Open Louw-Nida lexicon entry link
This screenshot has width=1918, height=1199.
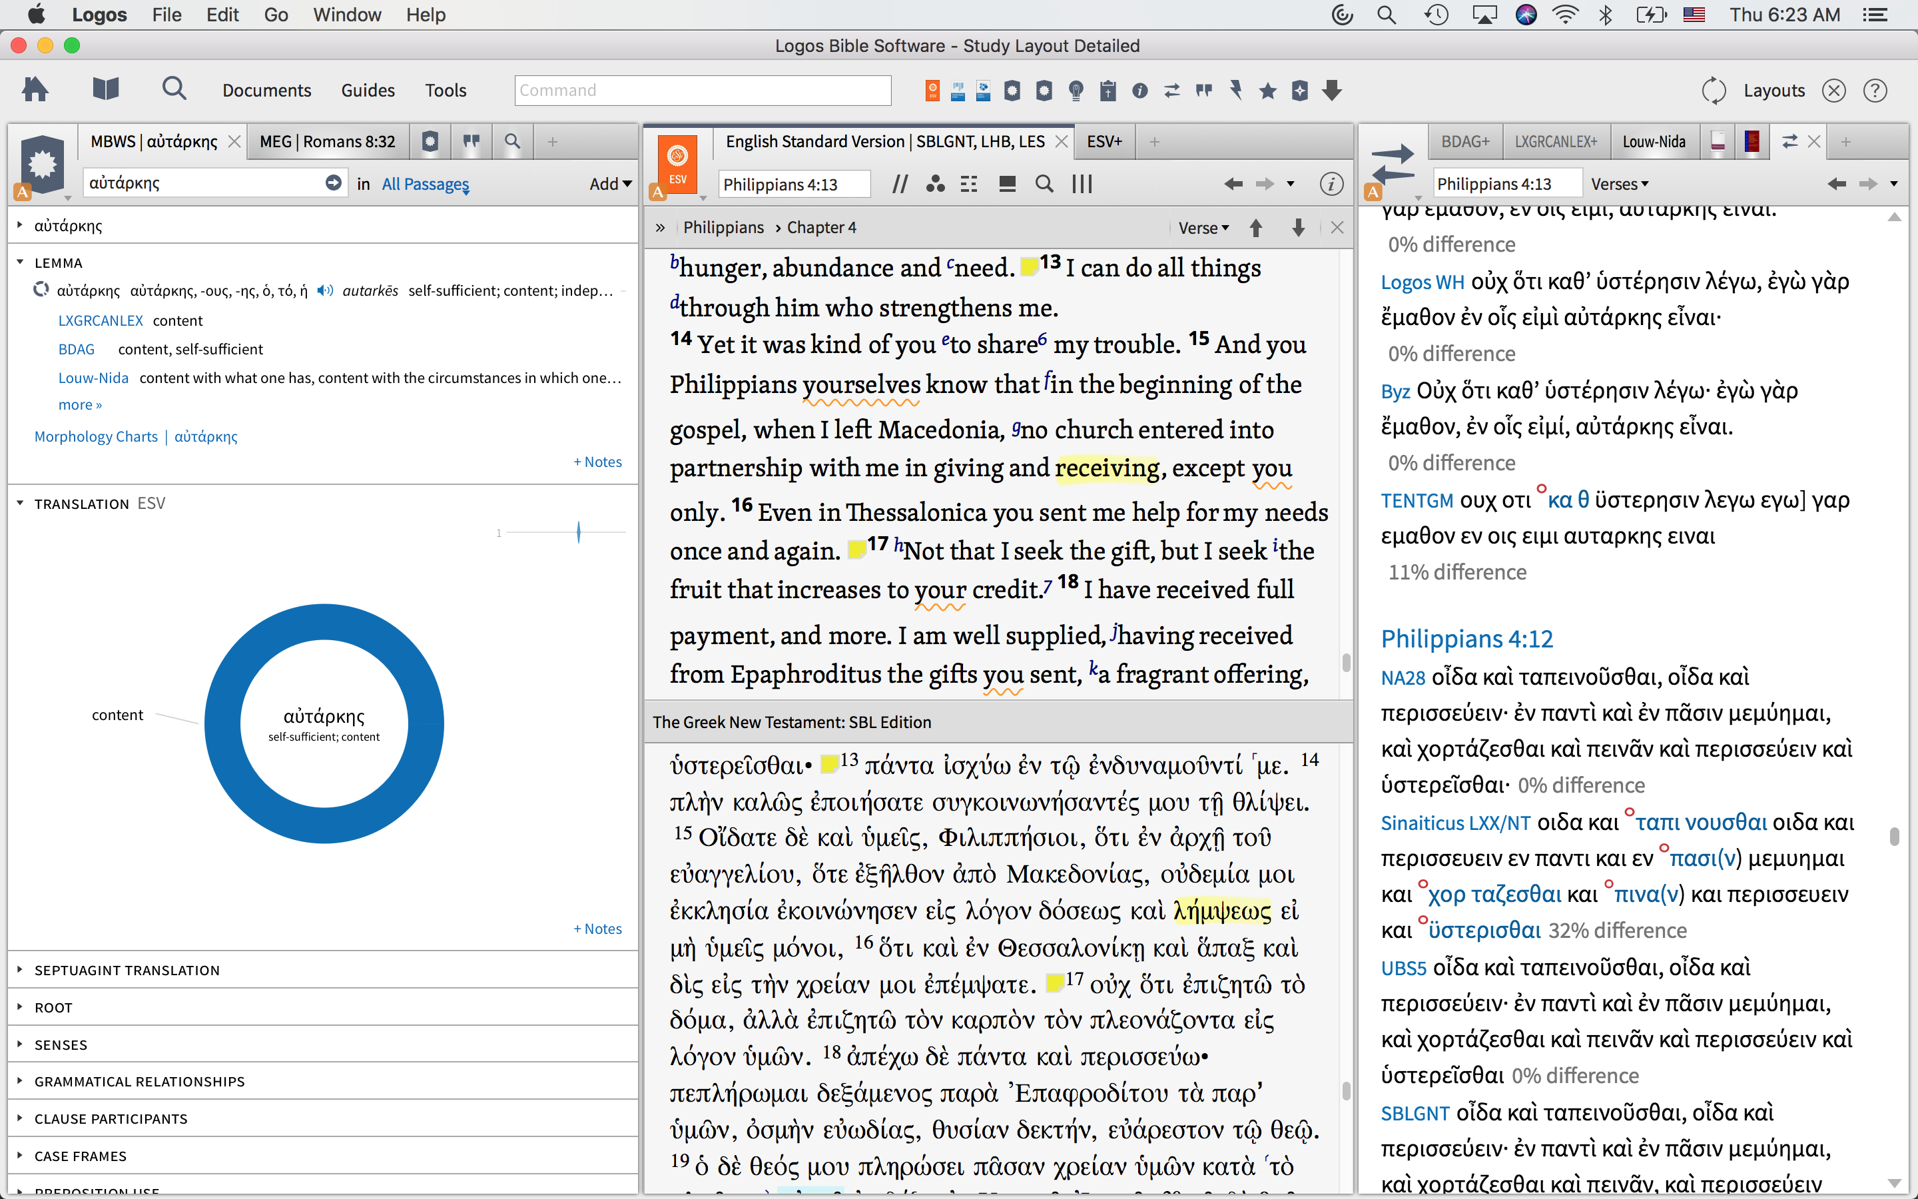[93, 378]
